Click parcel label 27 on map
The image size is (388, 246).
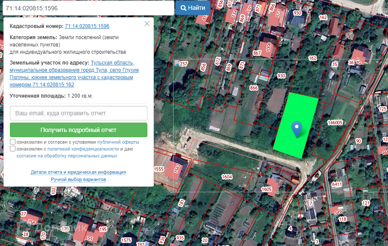(24, 214)
